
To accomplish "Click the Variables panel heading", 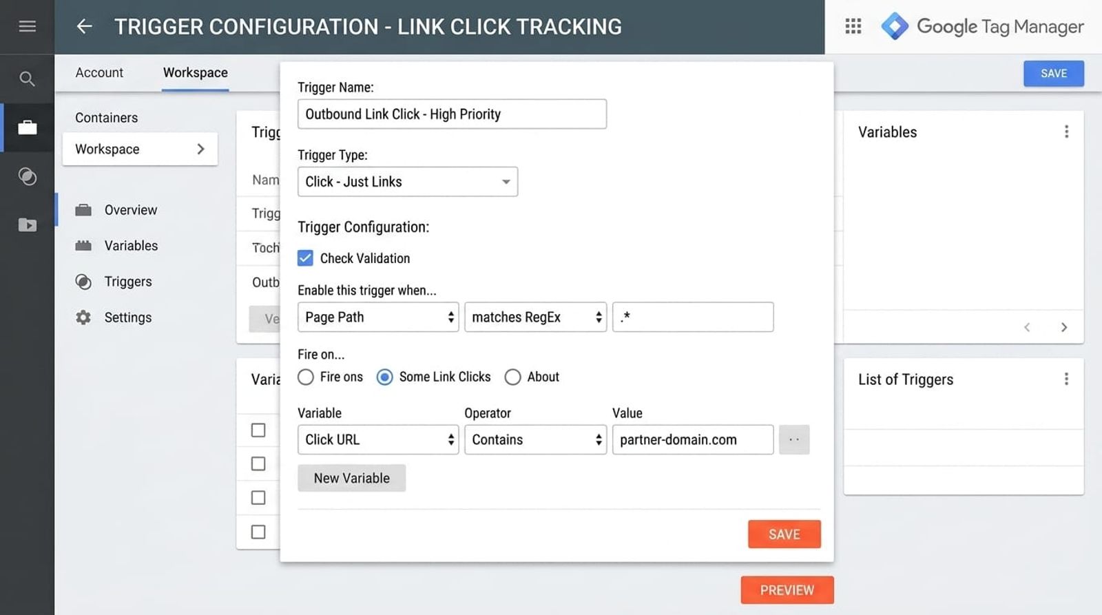I will coord(887,132).
